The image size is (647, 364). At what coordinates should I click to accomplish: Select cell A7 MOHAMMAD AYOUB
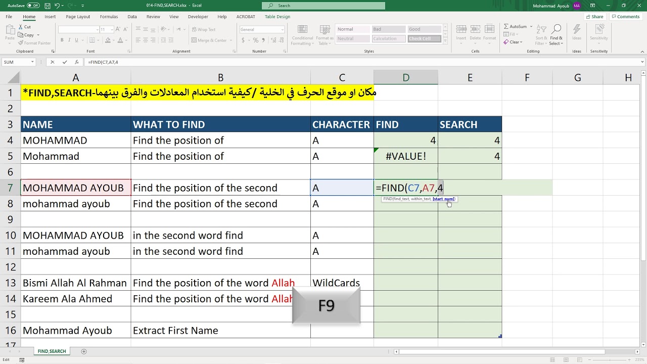(x=76, y=188)
